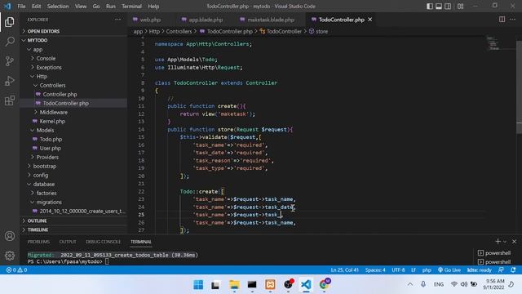The image size is (522, 294).
Task: Collapse the MYTODO root folder
Action: 73,40
